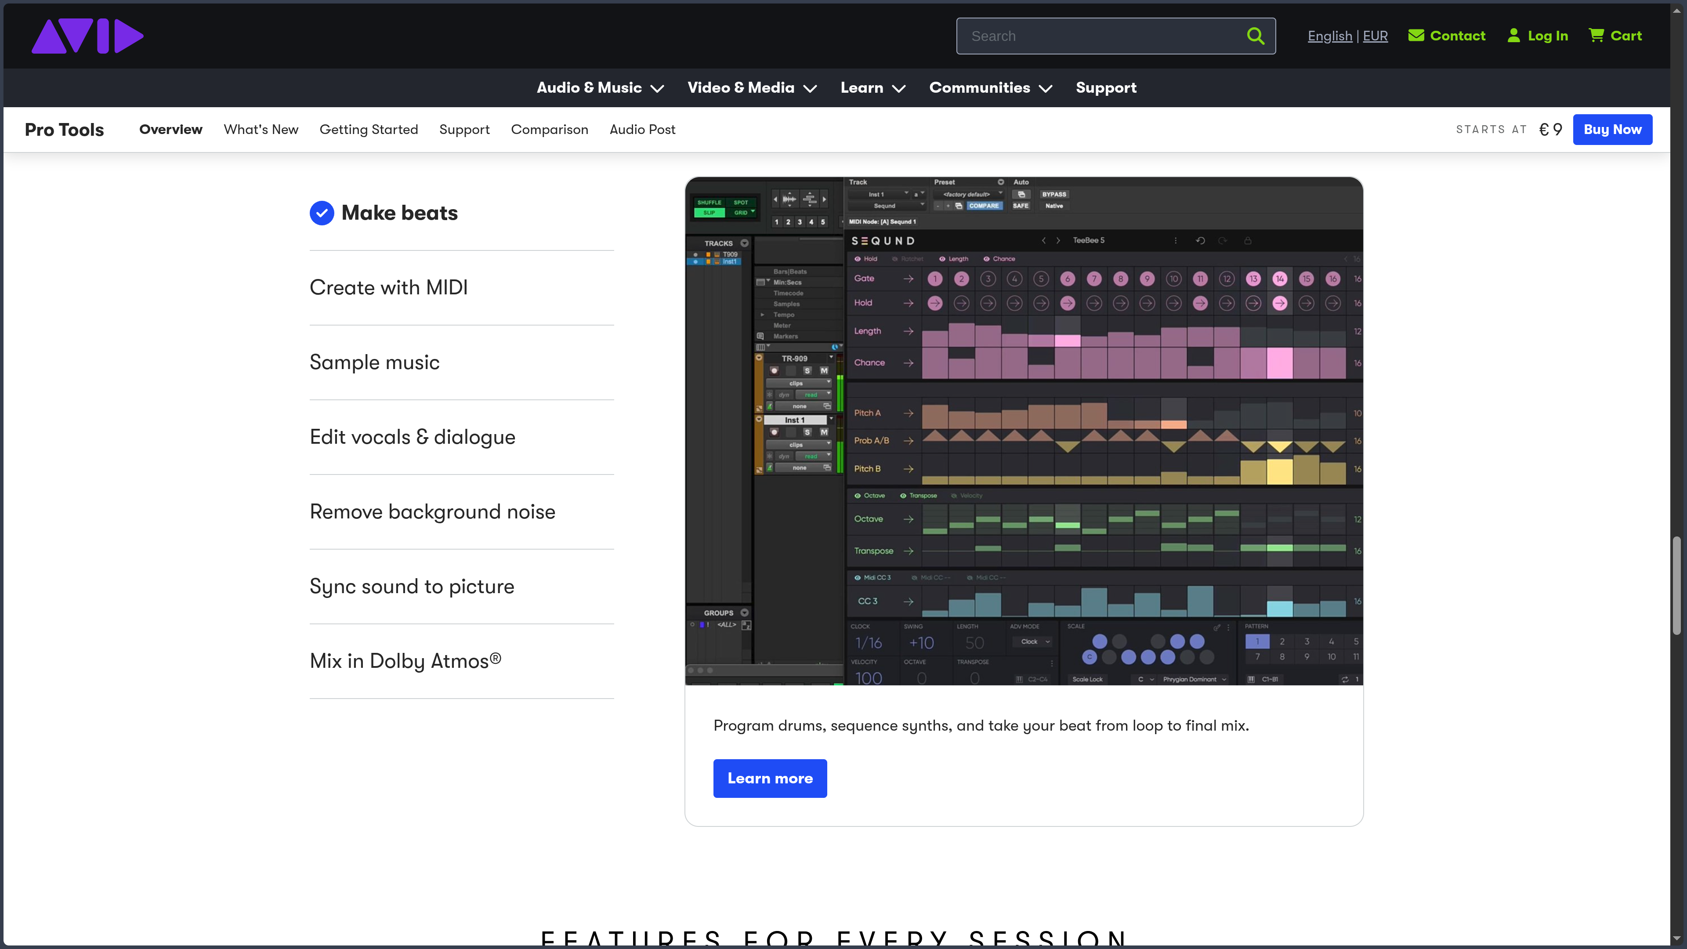Open the Audio Post tab
1687x949 pixels.
click(x=642, y=130)
